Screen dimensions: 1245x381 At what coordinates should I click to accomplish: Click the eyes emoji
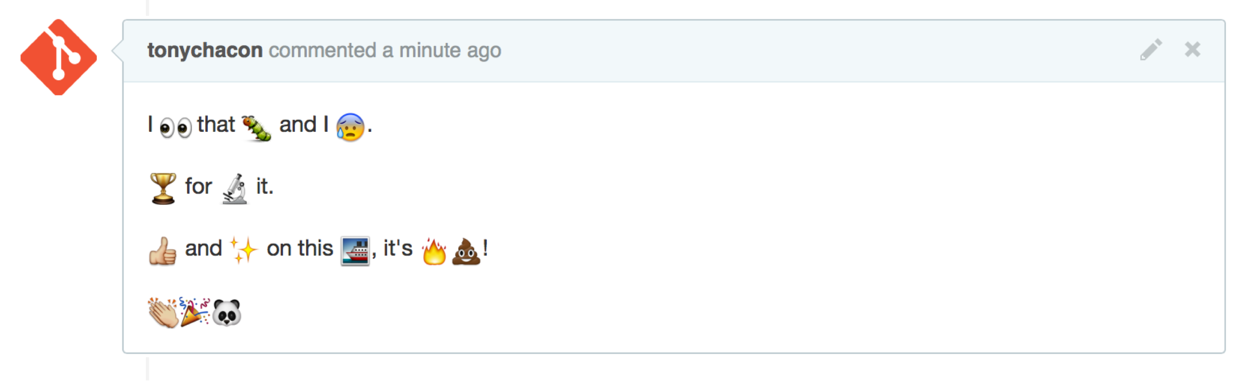point(176,127)
